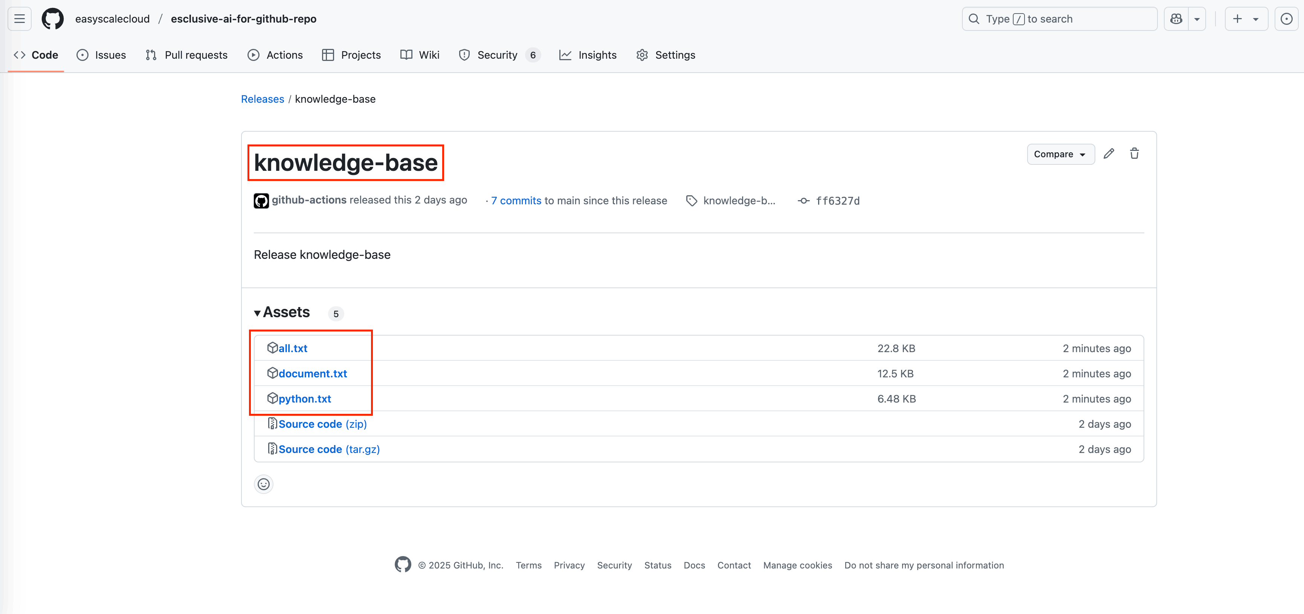Screen dimensions: 1304x614
Task: Open the Copilot options dropdown arrow
Action: [x=1197, y=18]
